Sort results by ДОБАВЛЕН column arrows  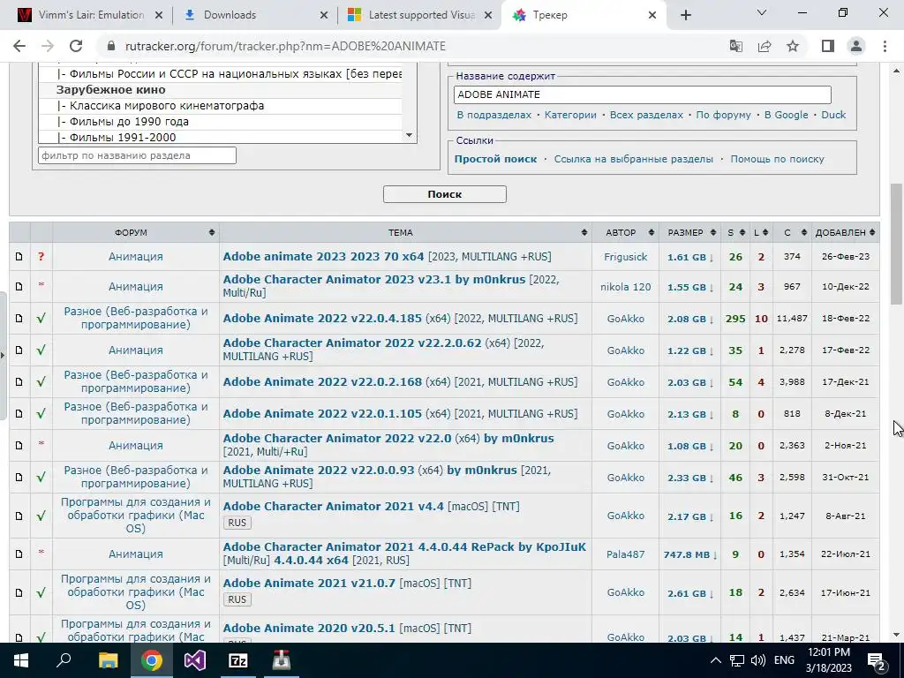click(871, 232)
